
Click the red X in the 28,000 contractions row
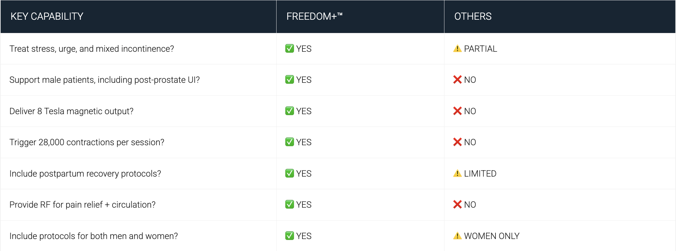point(457,142)
